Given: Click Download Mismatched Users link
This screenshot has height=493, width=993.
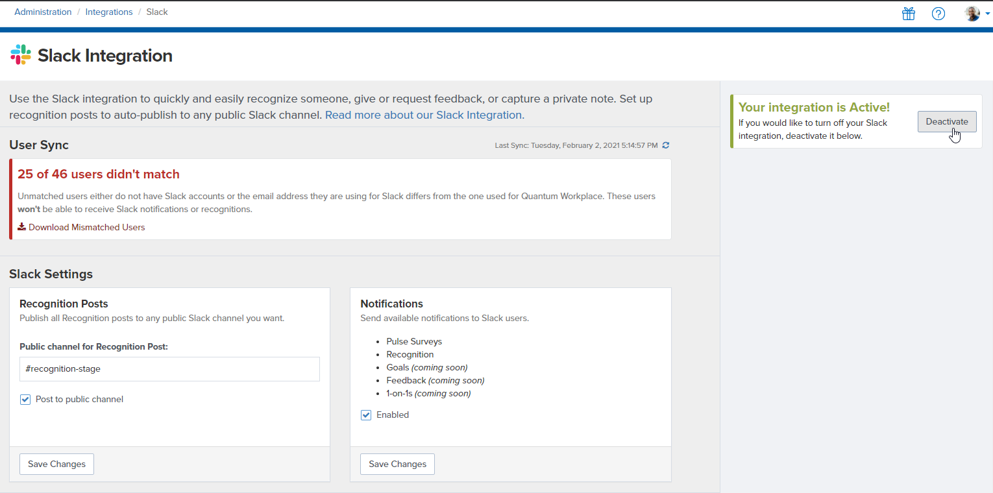Looking at the screenshot, I should [x=87, y=228].
